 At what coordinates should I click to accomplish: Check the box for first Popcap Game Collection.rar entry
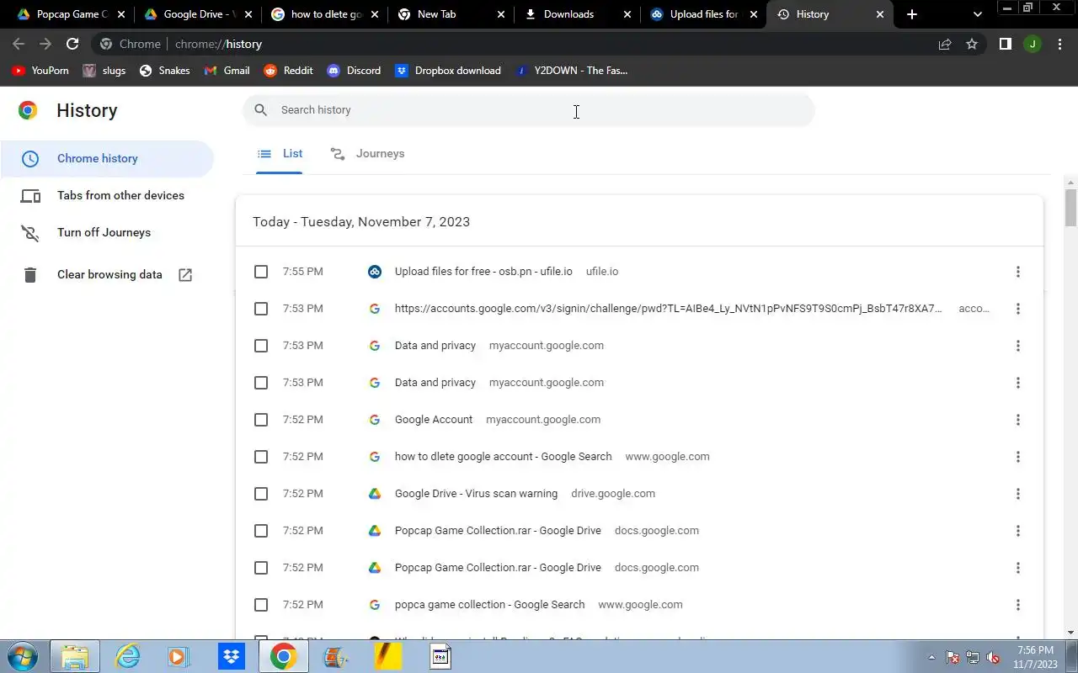(261, 531)
